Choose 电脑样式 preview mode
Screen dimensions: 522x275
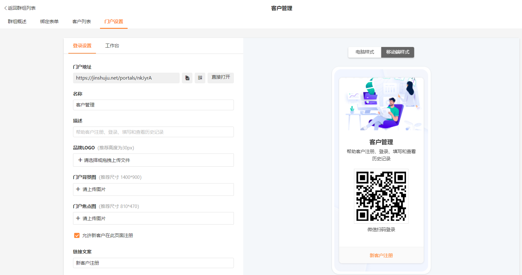click(x=365, y=52)
